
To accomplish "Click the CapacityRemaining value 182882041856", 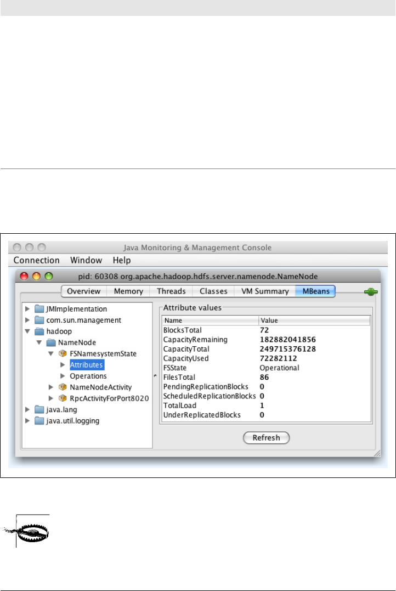I will coord(288,340).
